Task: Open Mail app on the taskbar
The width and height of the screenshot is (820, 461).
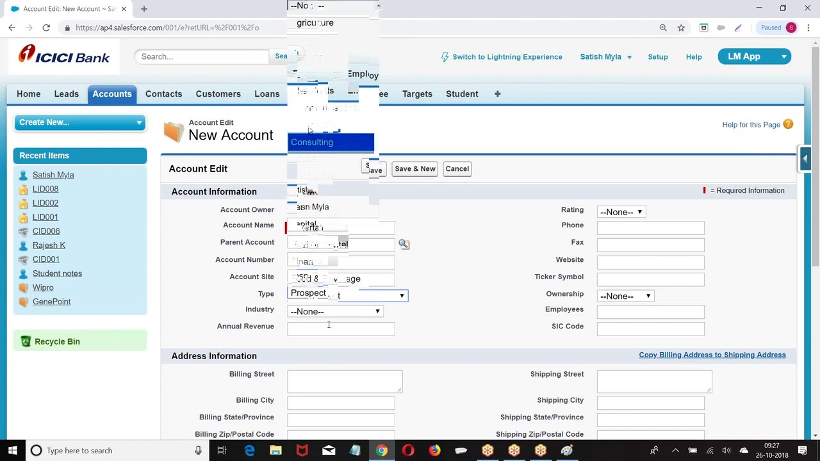Action: pos(329,450)
